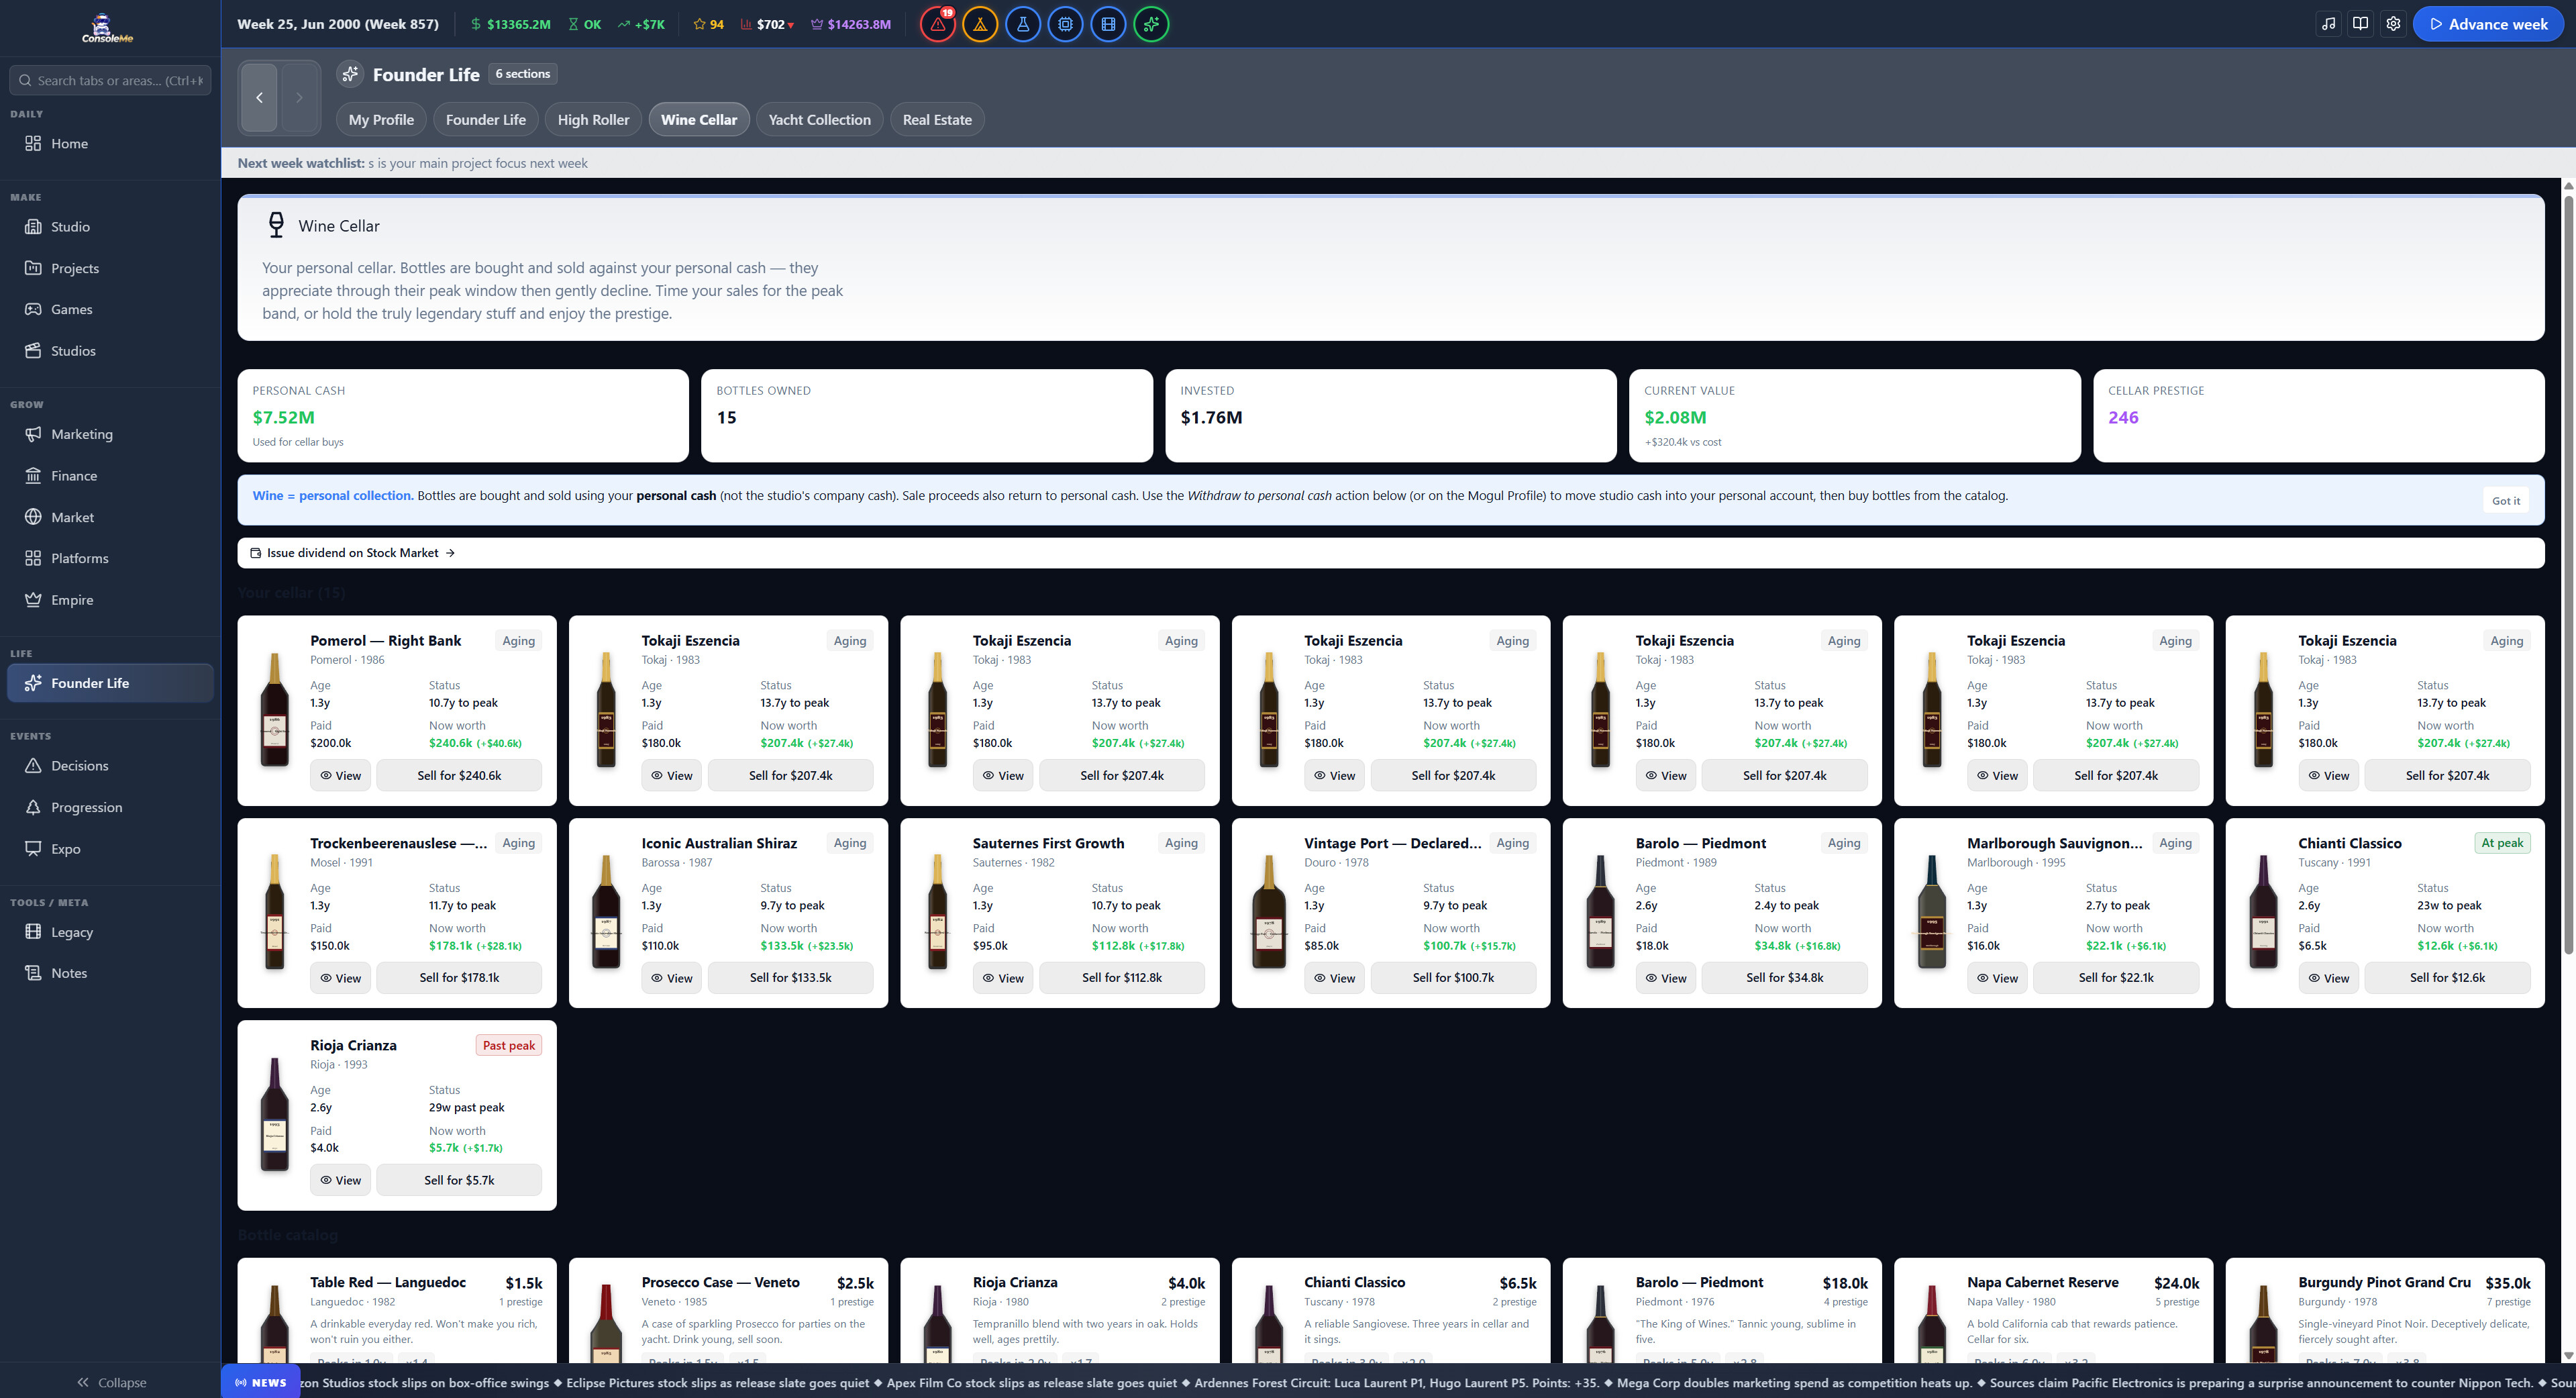View the Chianti Classico bottle in cellar
Viewport: 2576px width, 1398px height.
pos(2328,978)
